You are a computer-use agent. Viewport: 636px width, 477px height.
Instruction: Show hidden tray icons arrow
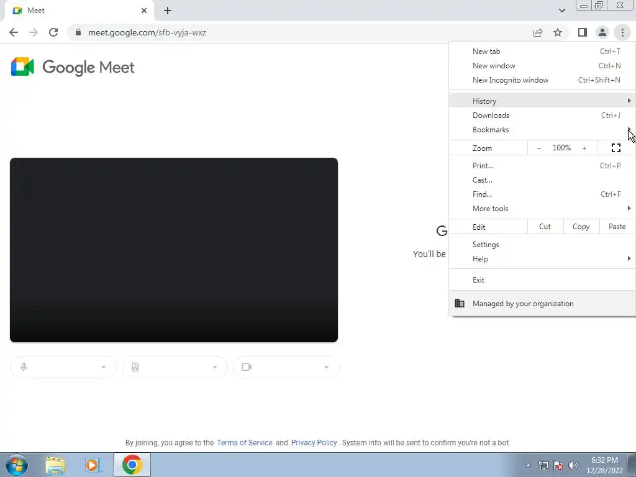coord(528,465)
